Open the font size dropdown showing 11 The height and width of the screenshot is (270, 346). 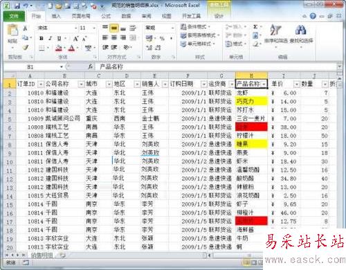pyautogui.click(x=94, y=28)
